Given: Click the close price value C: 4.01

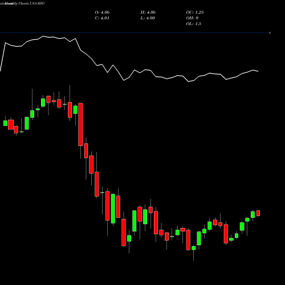Looking at the screenshot, I should pyautogui.click(x=102, y=18).
